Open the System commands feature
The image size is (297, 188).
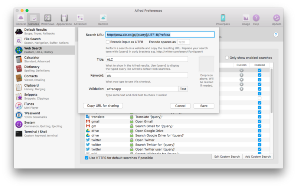(x=44, y=124)
